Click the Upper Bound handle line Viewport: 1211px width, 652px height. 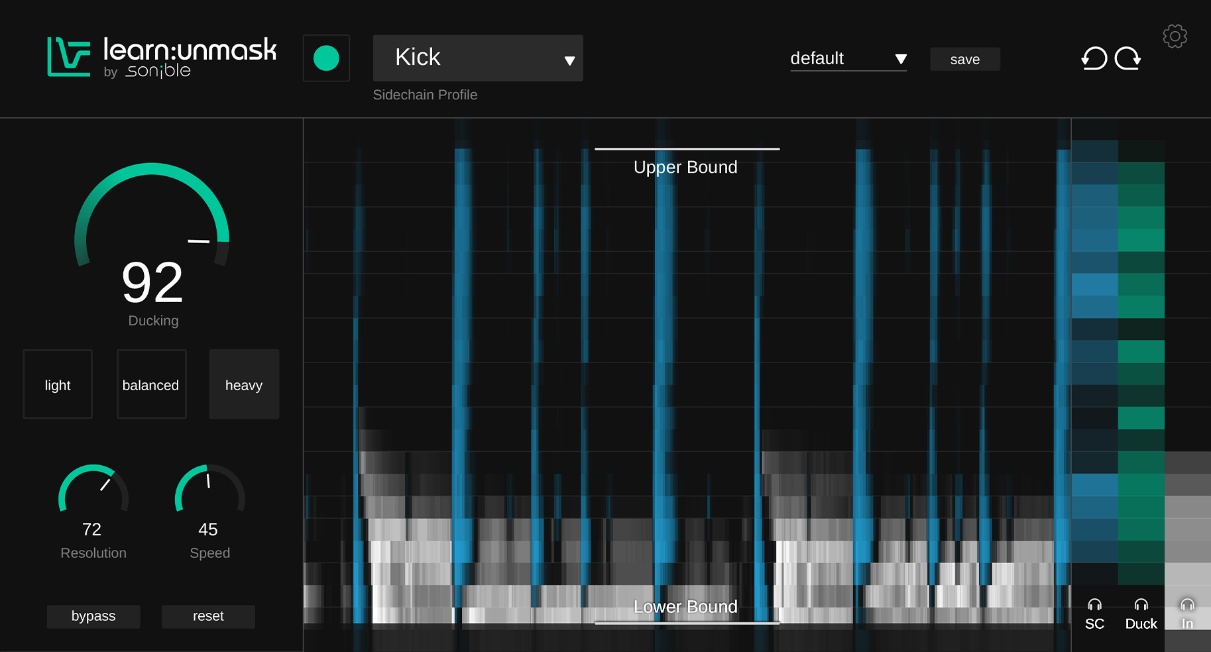pyautogui.click(x=687, y=149)
